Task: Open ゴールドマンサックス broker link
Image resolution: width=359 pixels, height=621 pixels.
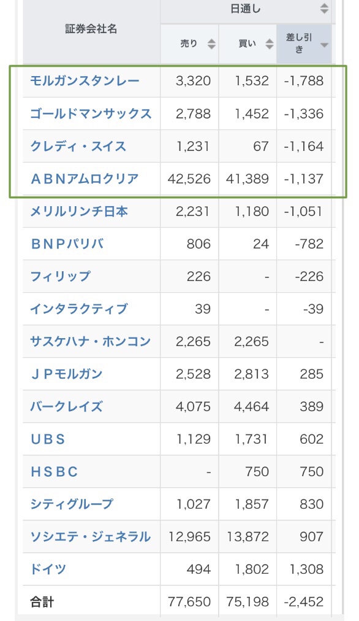Action: (91, 114)
